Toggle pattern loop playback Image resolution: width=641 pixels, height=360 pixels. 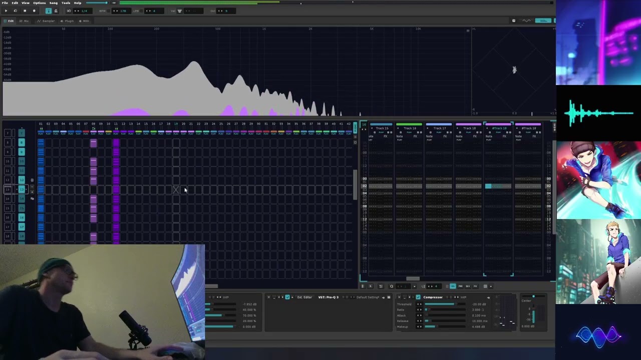(x=15, y=11)
